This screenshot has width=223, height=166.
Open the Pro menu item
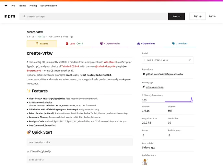click(13, 6)
